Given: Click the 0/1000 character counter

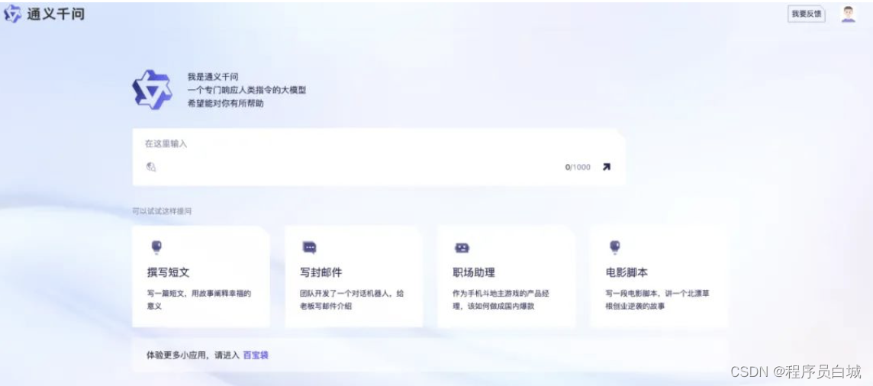Looking at the screenshot, I should (578, 167).
